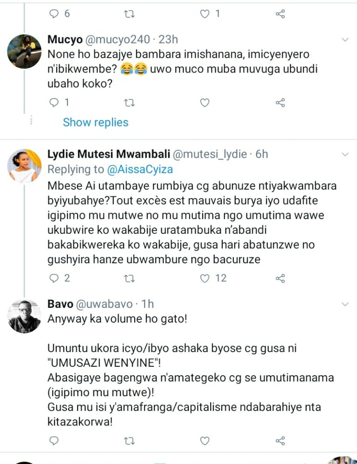The width and height of the screenshot is (357, 464).
Task: Retweet Bavo's tweet
Action: tap(130, 440)
